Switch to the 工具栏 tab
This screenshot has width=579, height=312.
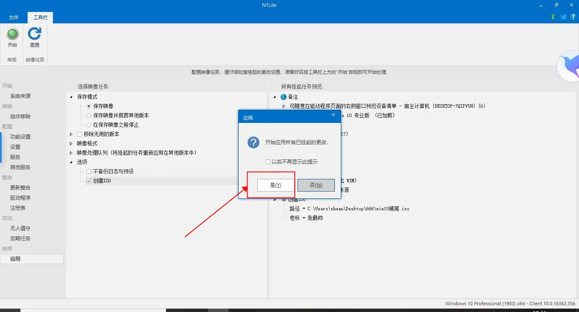click(x=40, y=17)
